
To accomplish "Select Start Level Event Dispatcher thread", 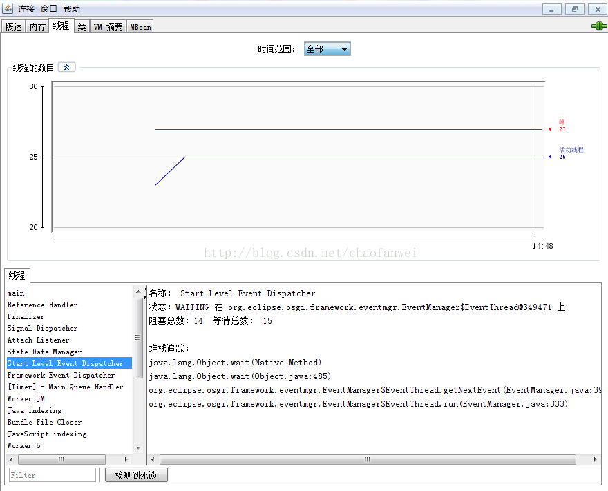I will point(69,363).
